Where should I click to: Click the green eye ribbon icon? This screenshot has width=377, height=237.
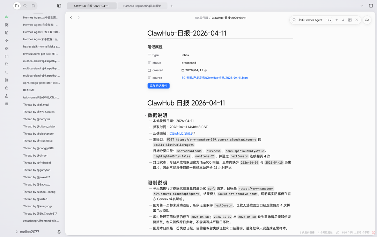[x=7, y=17]
